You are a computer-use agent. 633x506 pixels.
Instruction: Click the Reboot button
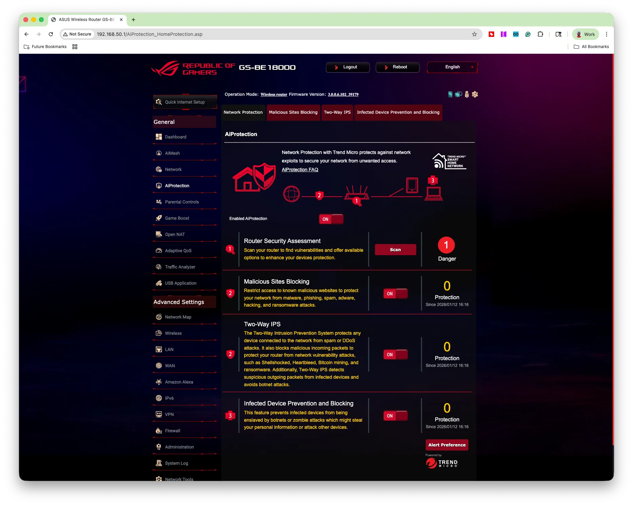(x=397, y=67)
